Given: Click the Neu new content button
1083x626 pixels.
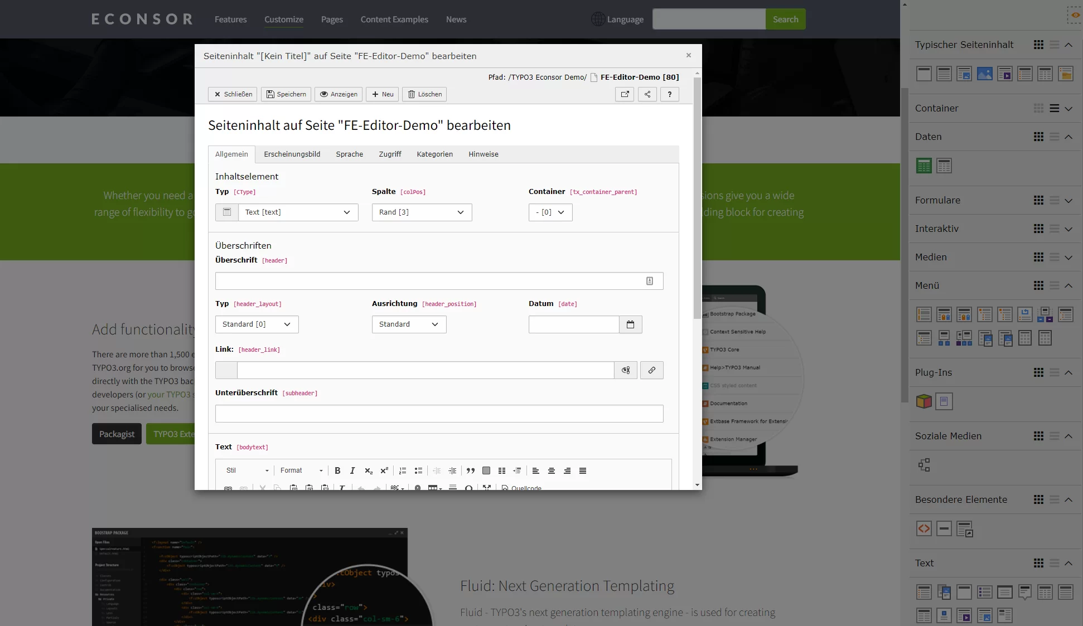Looking at the screenshot, I should pos(383,94).
